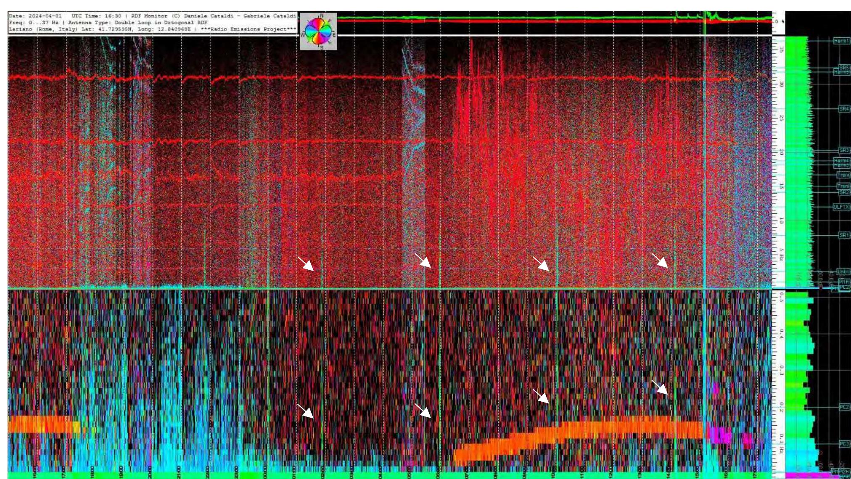851x479 pixels.
Task: Select the Harm1 frequency marker label
Action: coord(841,41)
